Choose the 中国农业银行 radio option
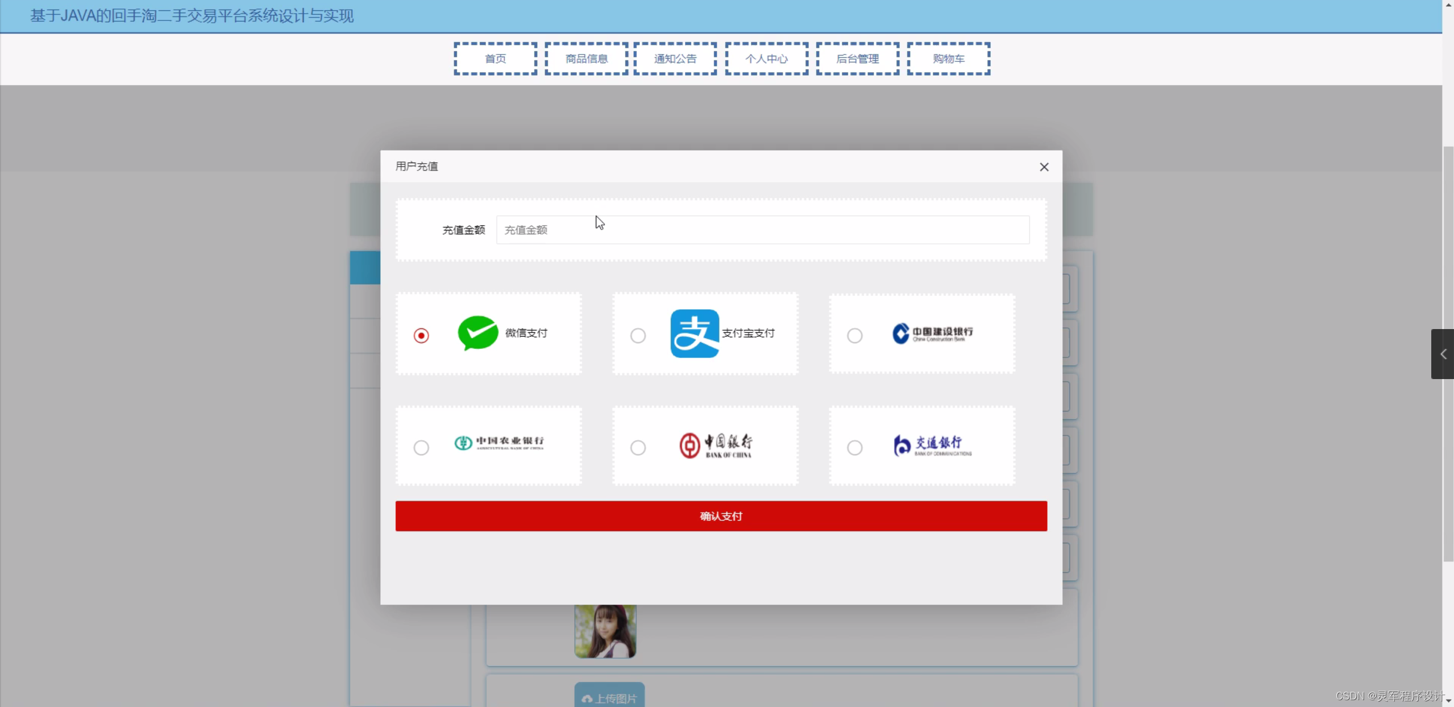Image resolution: width=1454 pixels, height=707 pixels. [421, 448]
